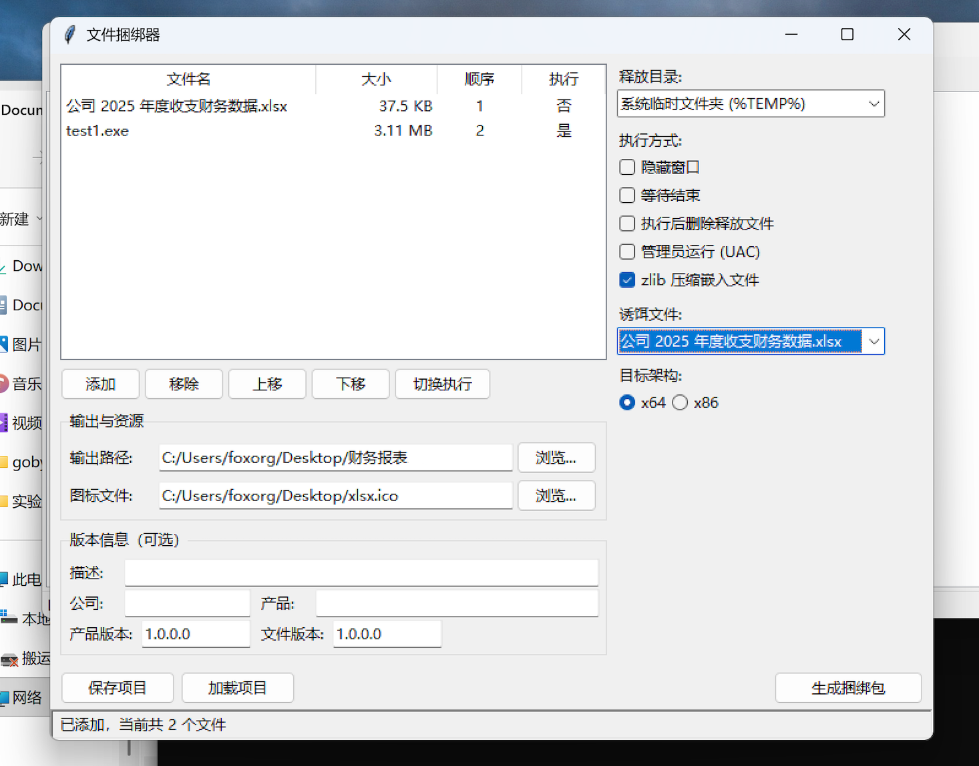This screenshot has width=979, height=766.
Task: Select the x64 architecture radio button
Action: 627,402
